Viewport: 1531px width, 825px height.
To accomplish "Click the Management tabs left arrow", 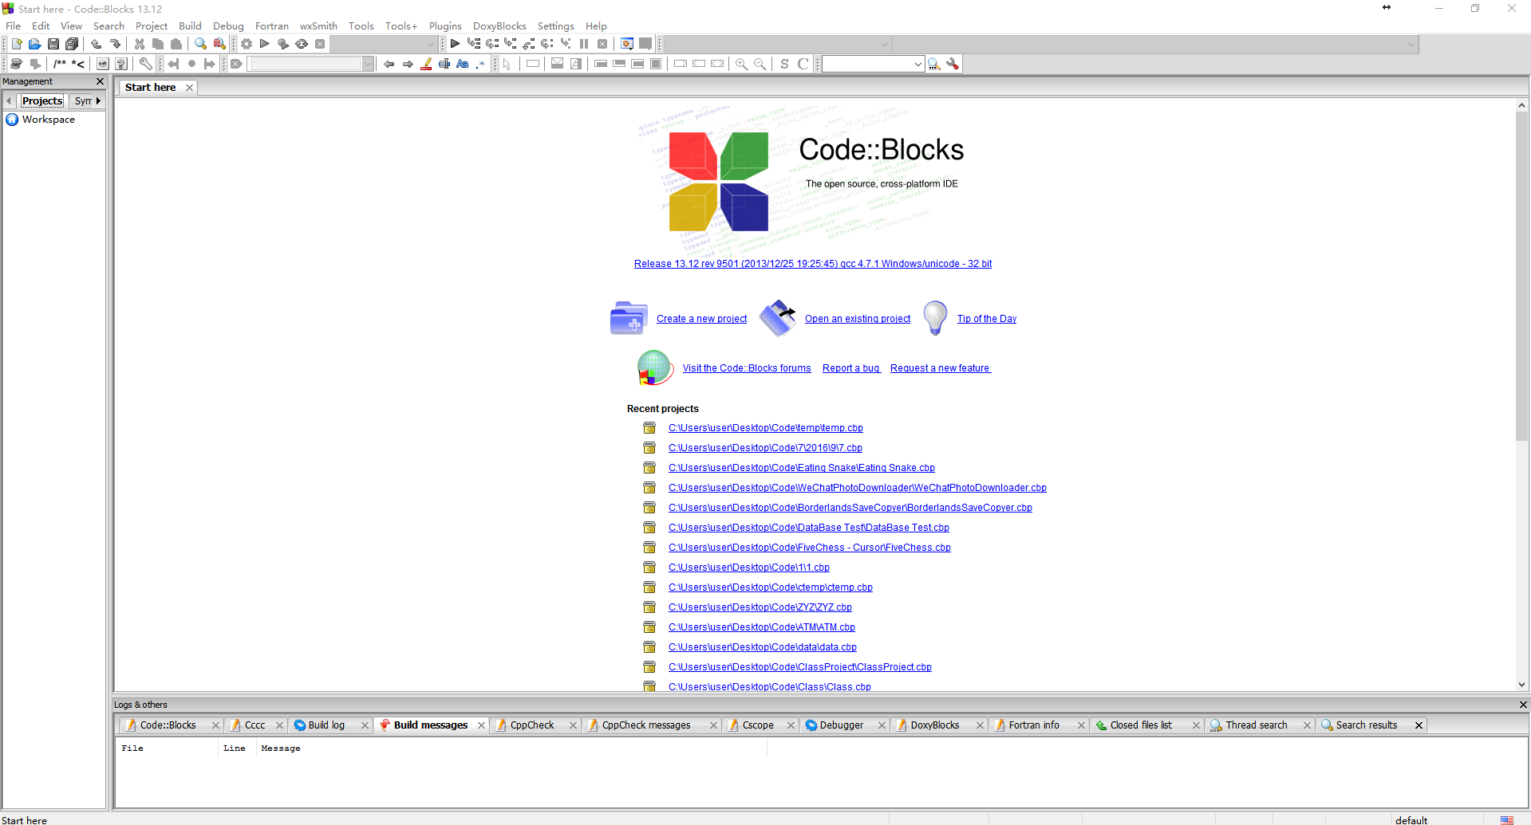I will [x=9, y=101].
